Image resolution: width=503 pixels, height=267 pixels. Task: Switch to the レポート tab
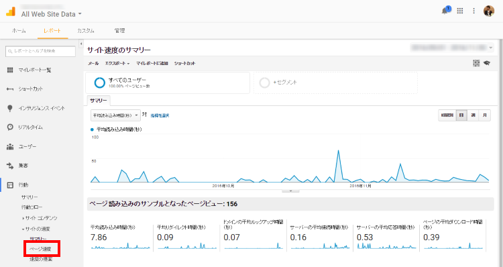(x=52, y=31)
